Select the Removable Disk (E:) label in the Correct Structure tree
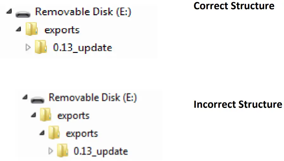 83,12
